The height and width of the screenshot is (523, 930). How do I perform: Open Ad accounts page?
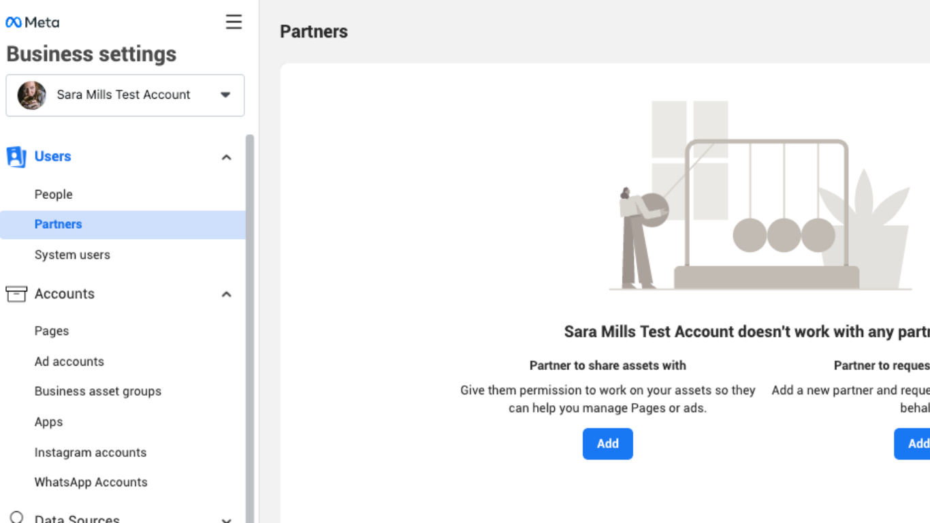69,362
